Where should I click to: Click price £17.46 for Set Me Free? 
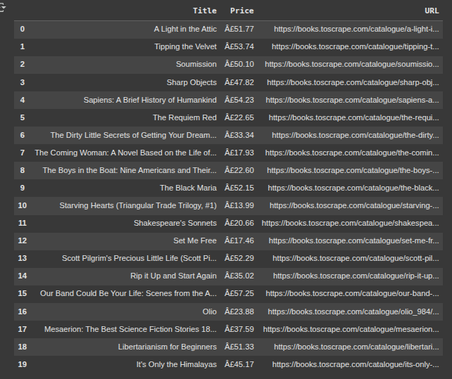click(x=239, y=240)
